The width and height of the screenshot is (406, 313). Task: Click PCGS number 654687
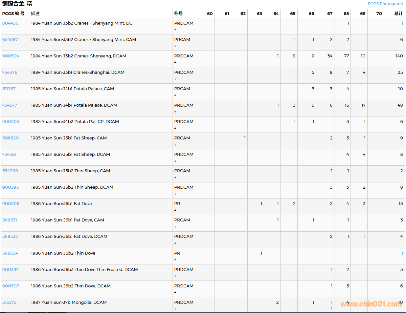pos(10,40)
